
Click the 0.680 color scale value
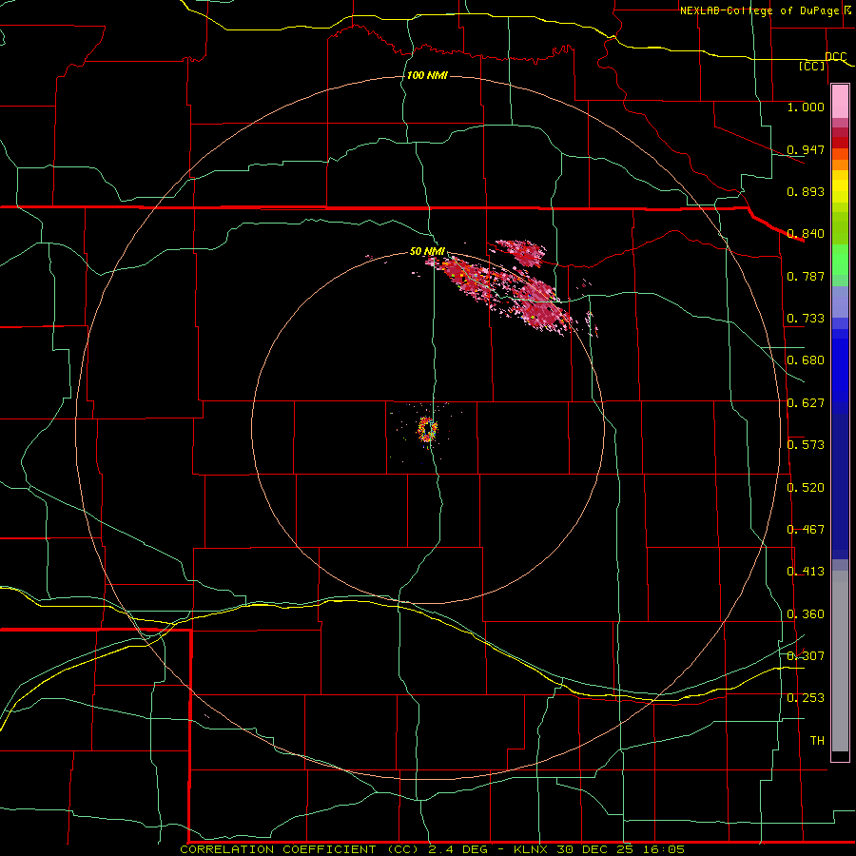pos(806,360)
